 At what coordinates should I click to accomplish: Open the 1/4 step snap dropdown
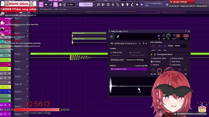tap(71, 5)
